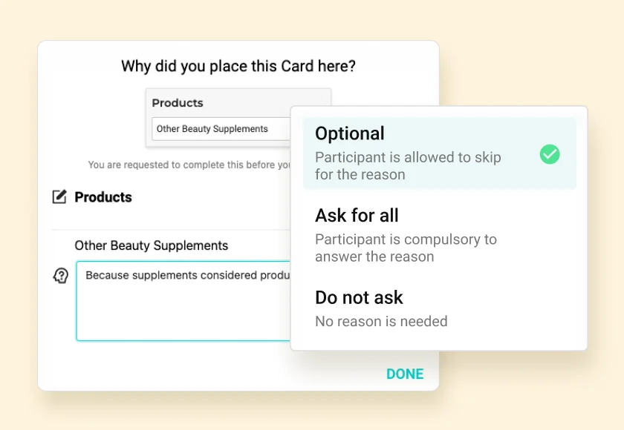
Task: Select the Do not ask option
Action: point(359,297)
